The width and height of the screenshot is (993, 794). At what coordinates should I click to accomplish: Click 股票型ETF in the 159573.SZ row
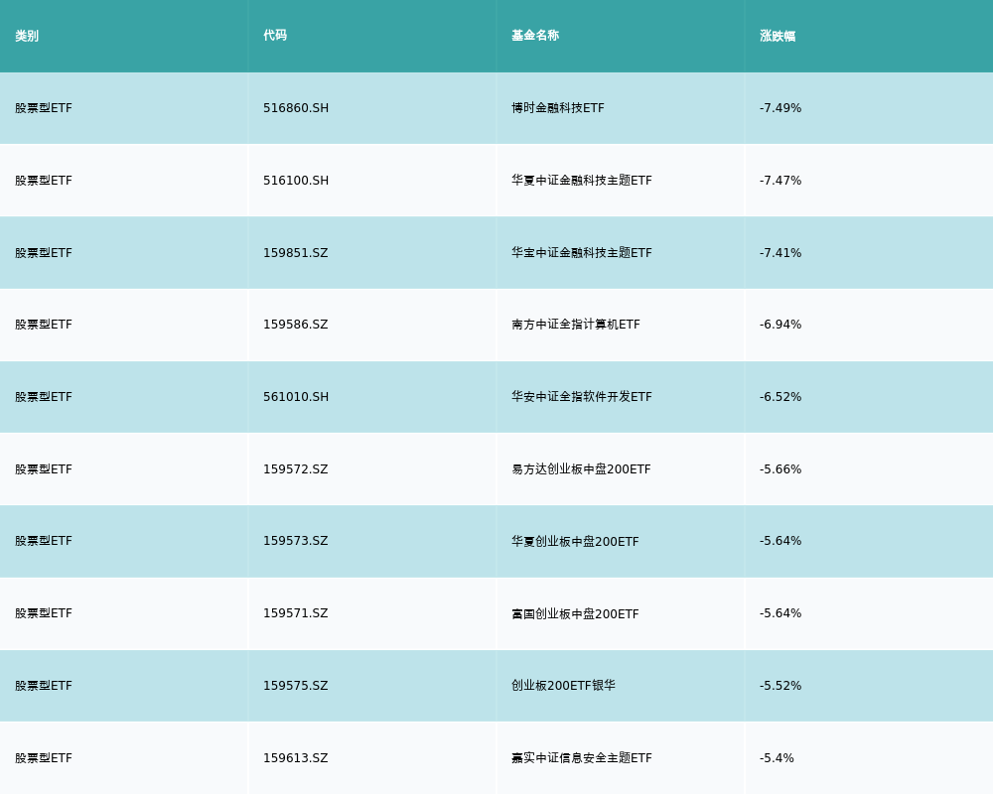(44, 541)
